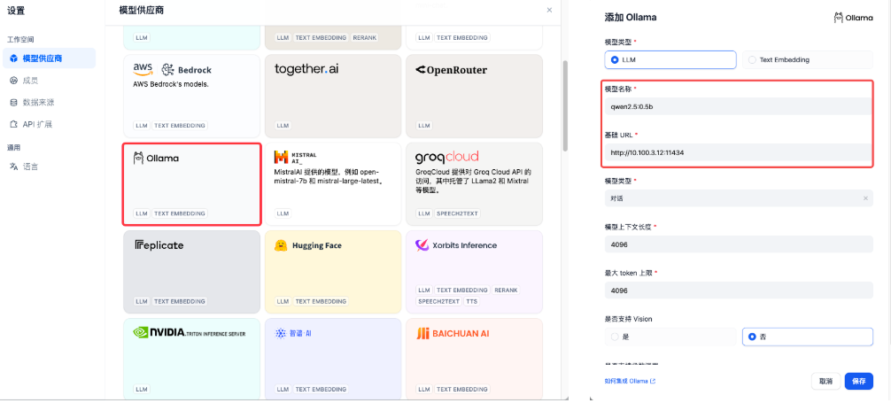This screenshot has width=891, height=403.
Task: Click the API 扩展 puzzle icon
Action: [x=13, y=124]
